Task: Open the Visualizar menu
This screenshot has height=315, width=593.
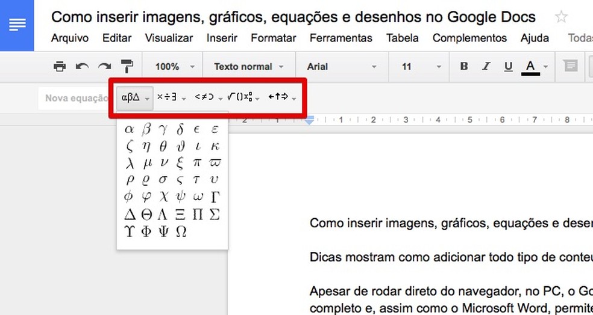Action: click(x=169, y=38)
